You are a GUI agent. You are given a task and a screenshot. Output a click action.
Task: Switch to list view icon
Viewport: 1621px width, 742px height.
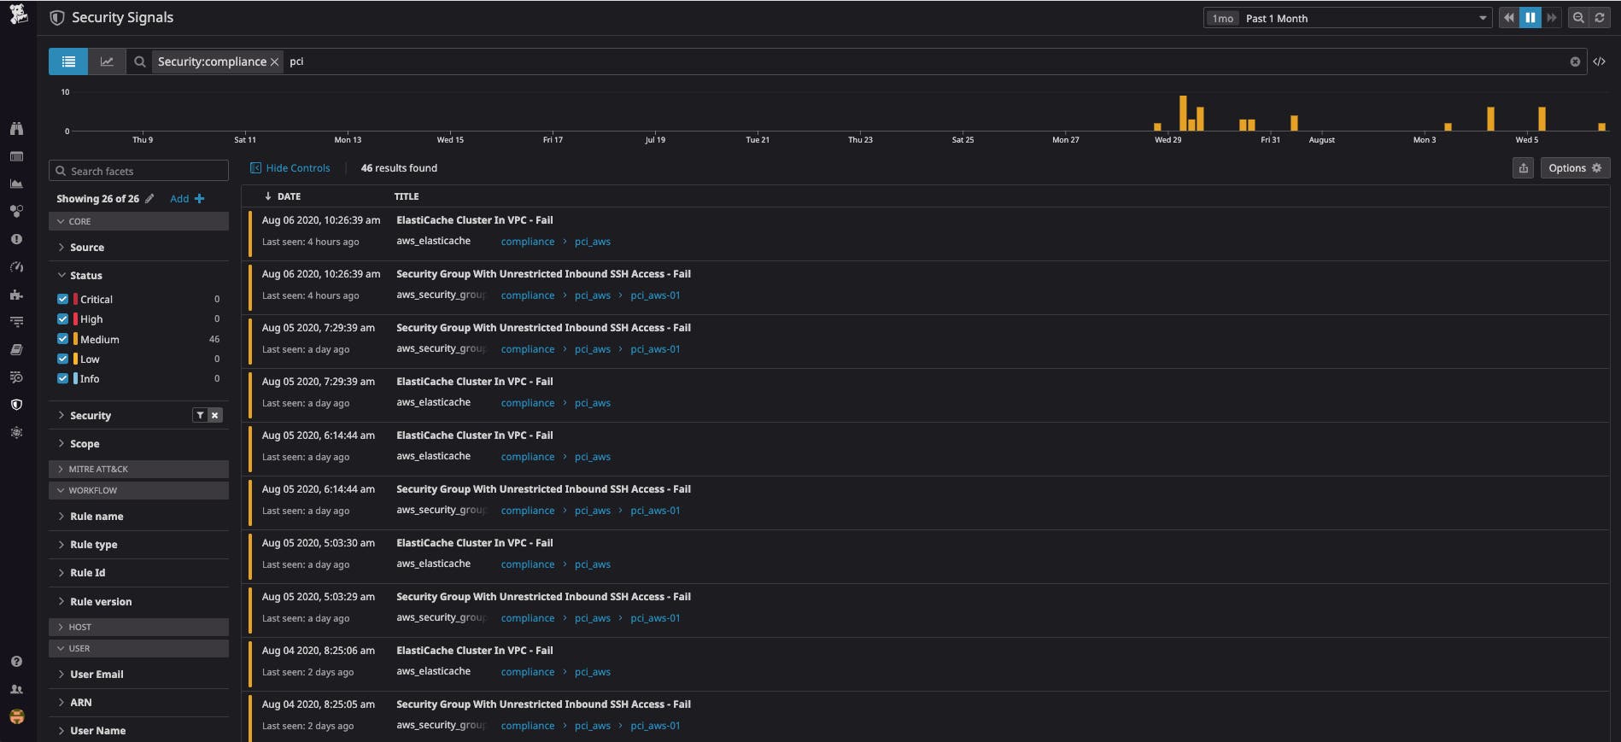[x=68, y=61]
